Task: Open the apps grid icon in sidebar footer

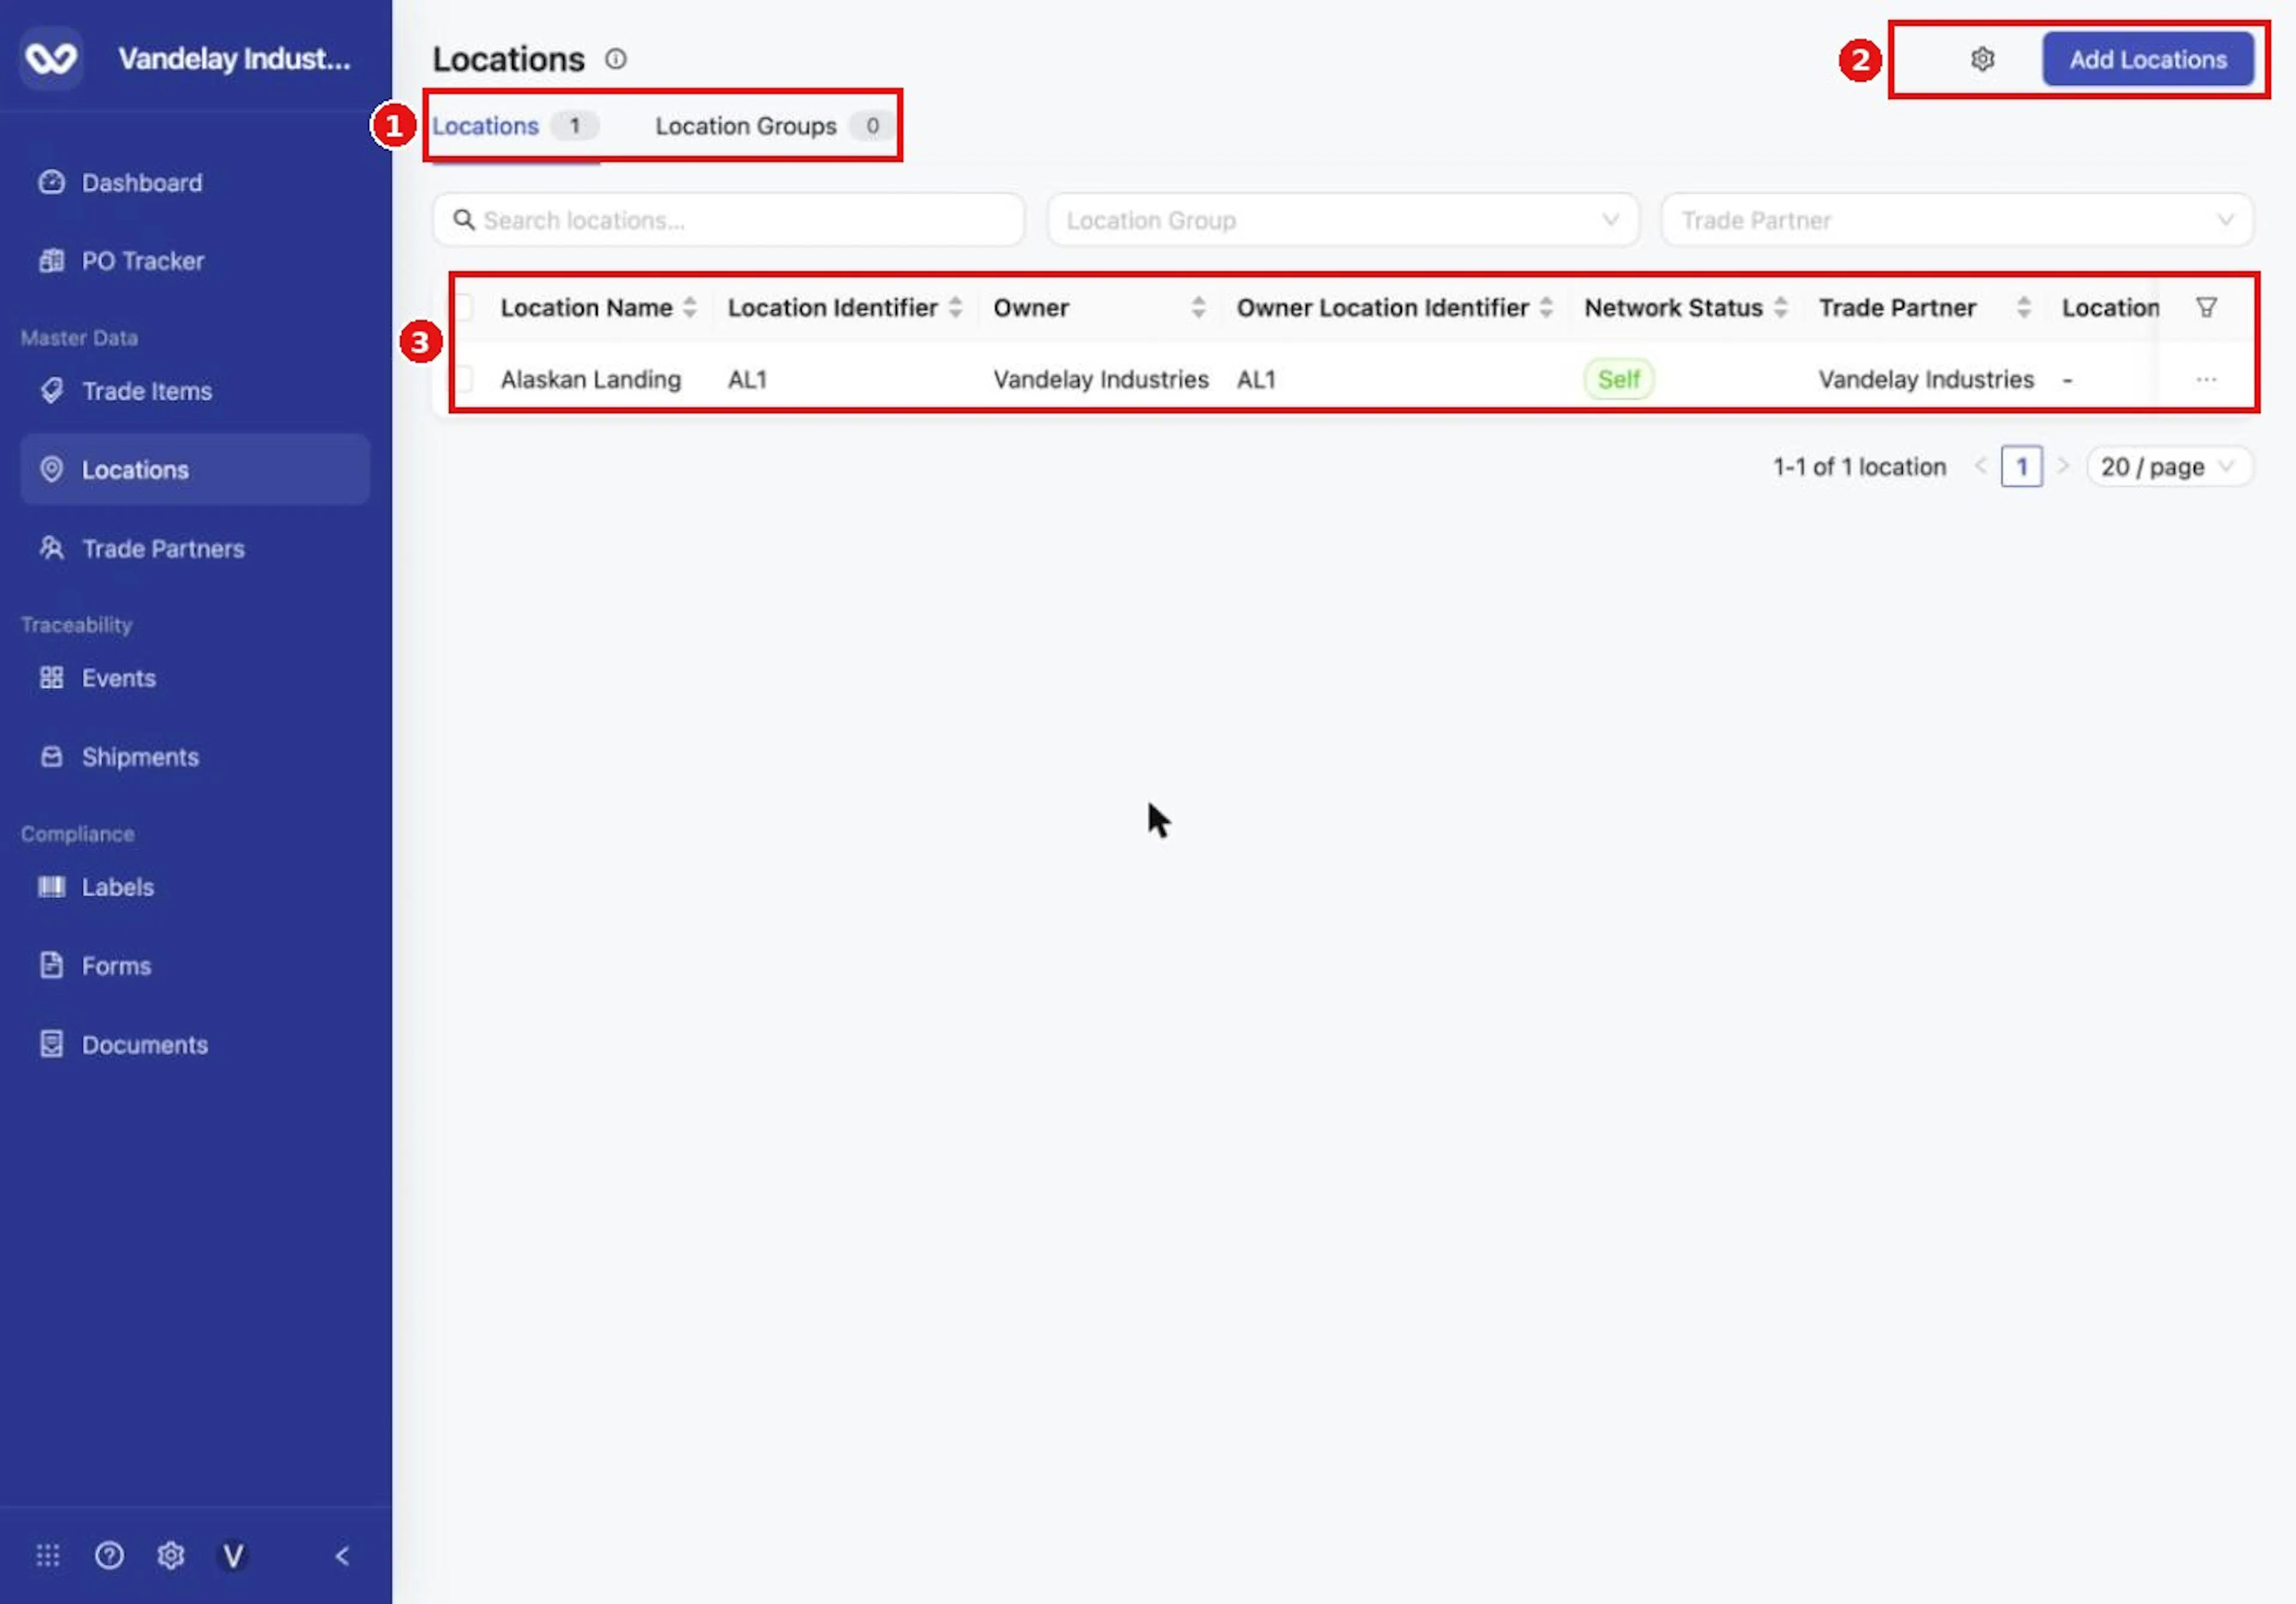Action: click(48, 1555)
